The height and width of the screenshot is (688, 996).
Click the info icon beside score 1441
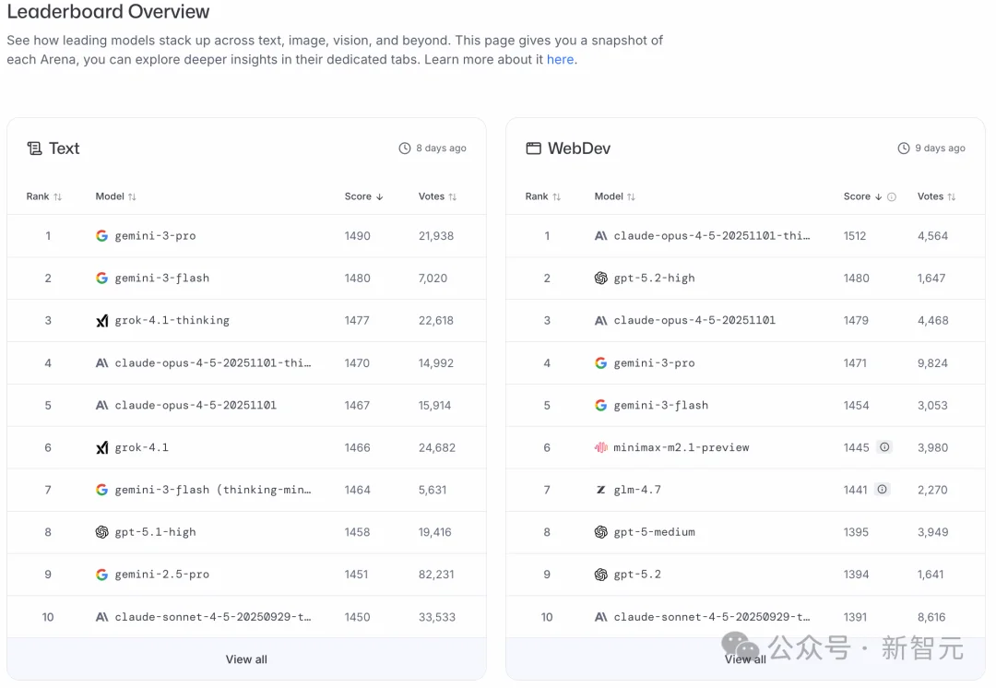pyautogui.click(x=883, y=490)
